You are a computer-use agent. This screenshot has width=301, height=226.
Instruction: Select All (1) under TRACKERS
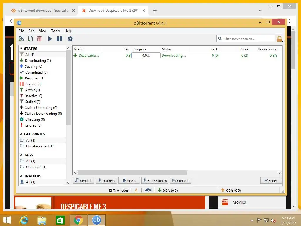(x=42, y=182)
